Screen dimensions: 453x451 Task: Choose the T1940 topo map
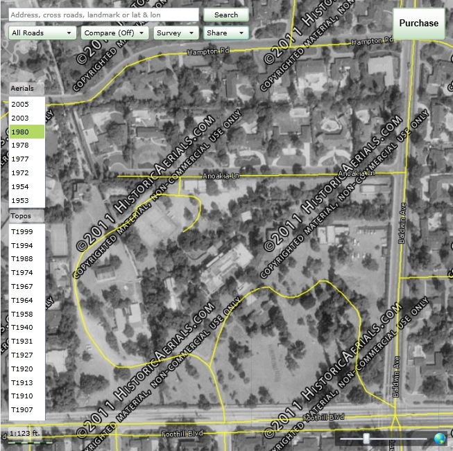pos(27,328)
